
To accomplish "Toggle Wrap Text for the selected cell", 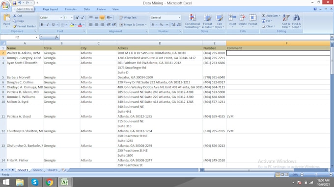I will point(128,18).
